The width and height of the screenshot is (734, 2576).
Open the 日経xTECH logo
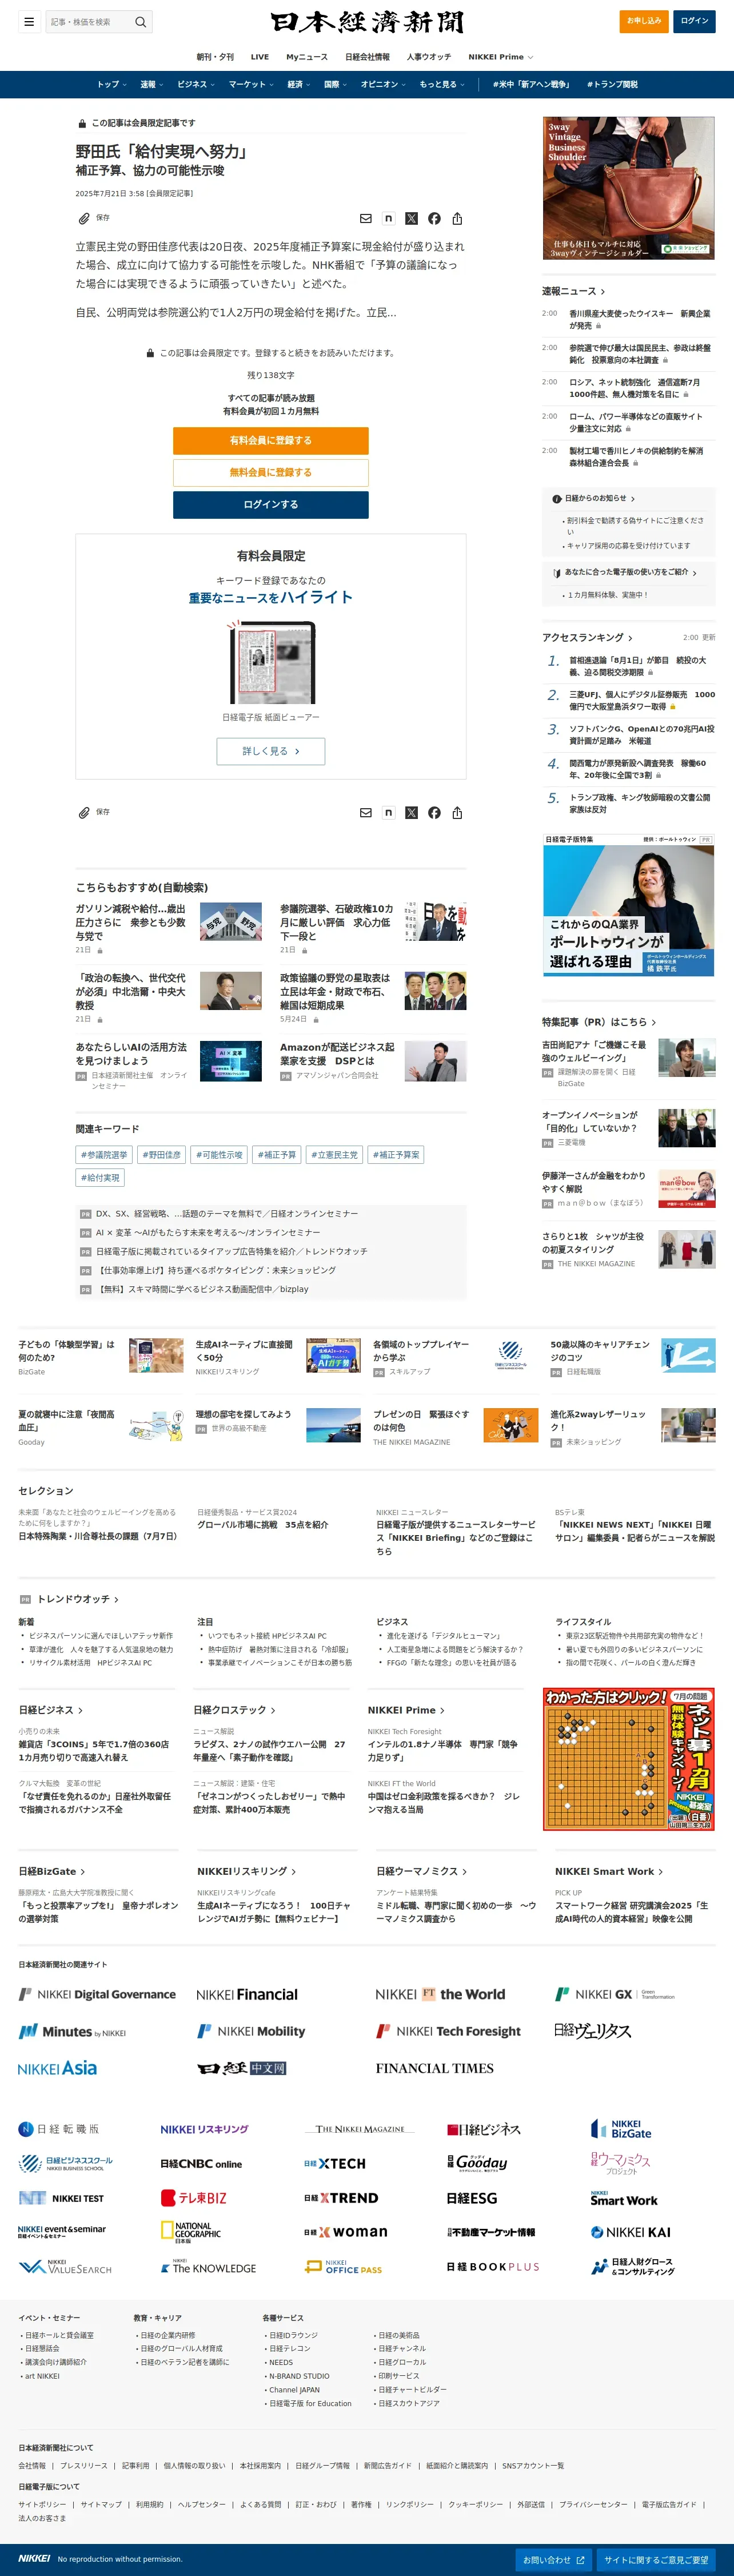coord(335,2163)
